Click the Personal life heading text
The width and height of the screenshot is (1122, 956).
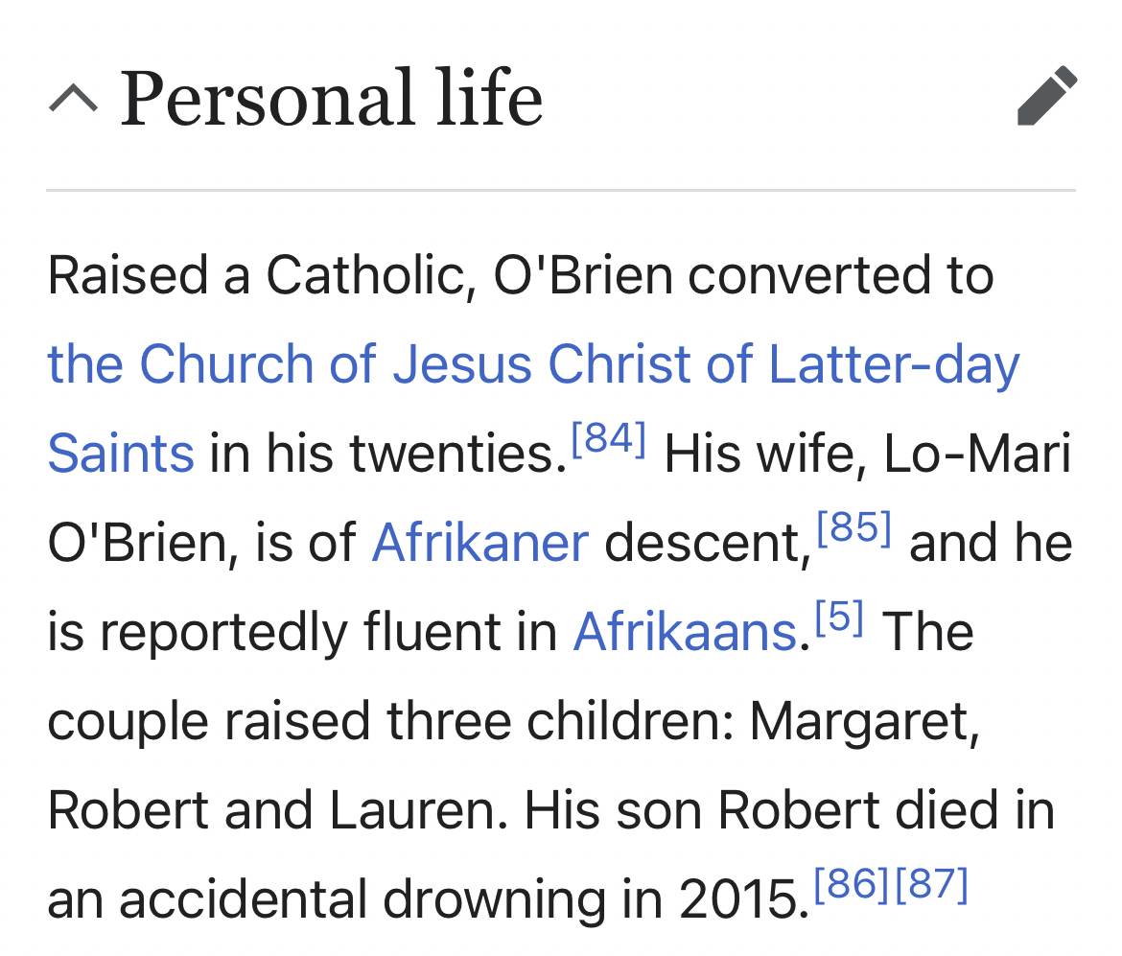331,99
